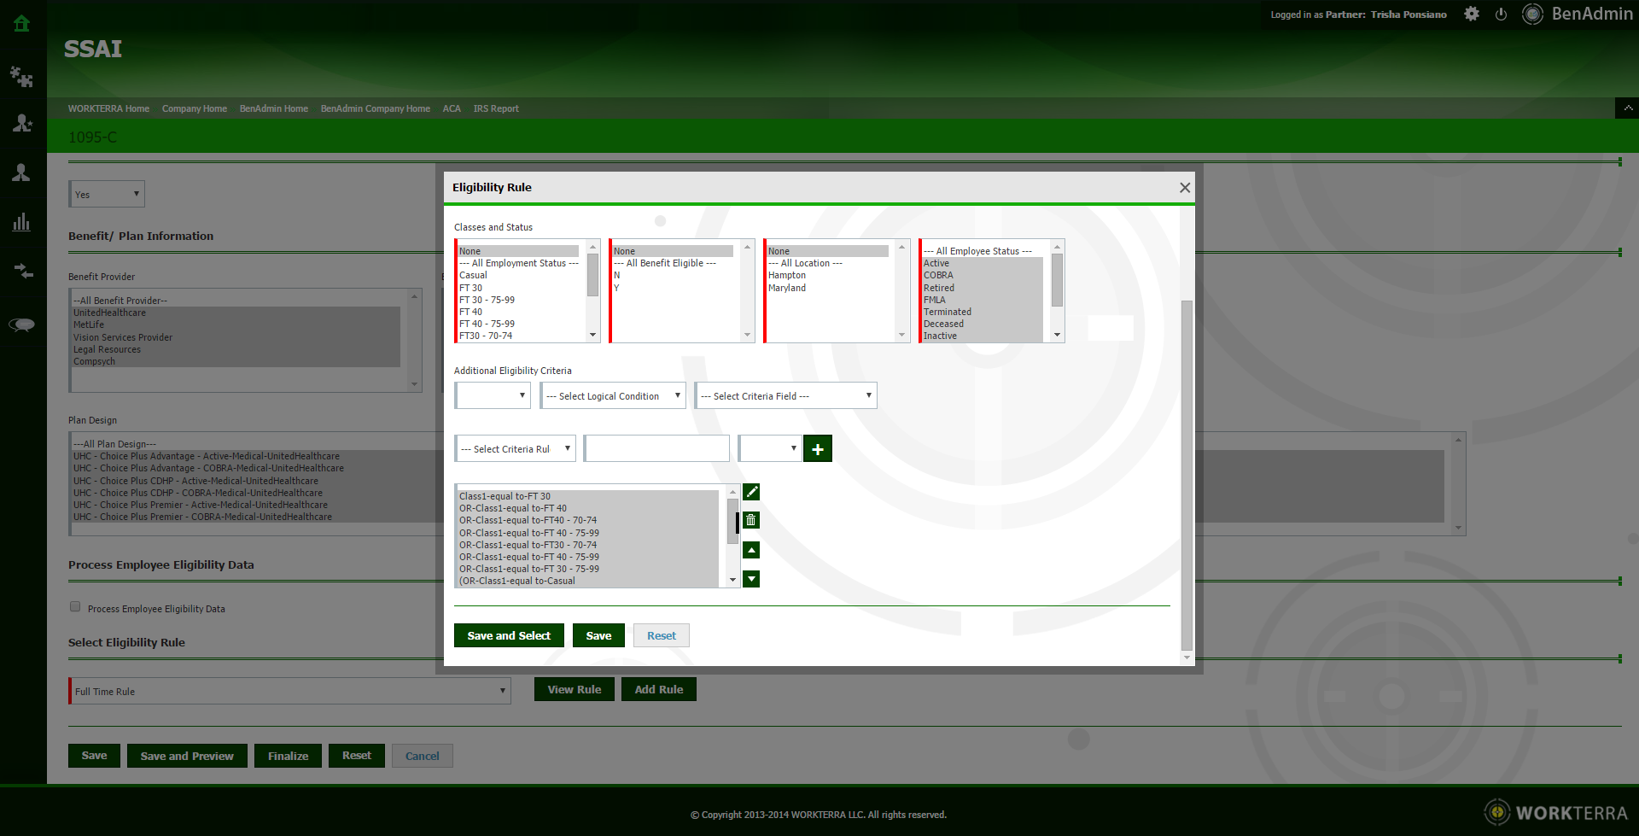The width and height of the screenshot is (1639, 836).
Task: Click the settings gear icon in header
Action: point(1472,15)
